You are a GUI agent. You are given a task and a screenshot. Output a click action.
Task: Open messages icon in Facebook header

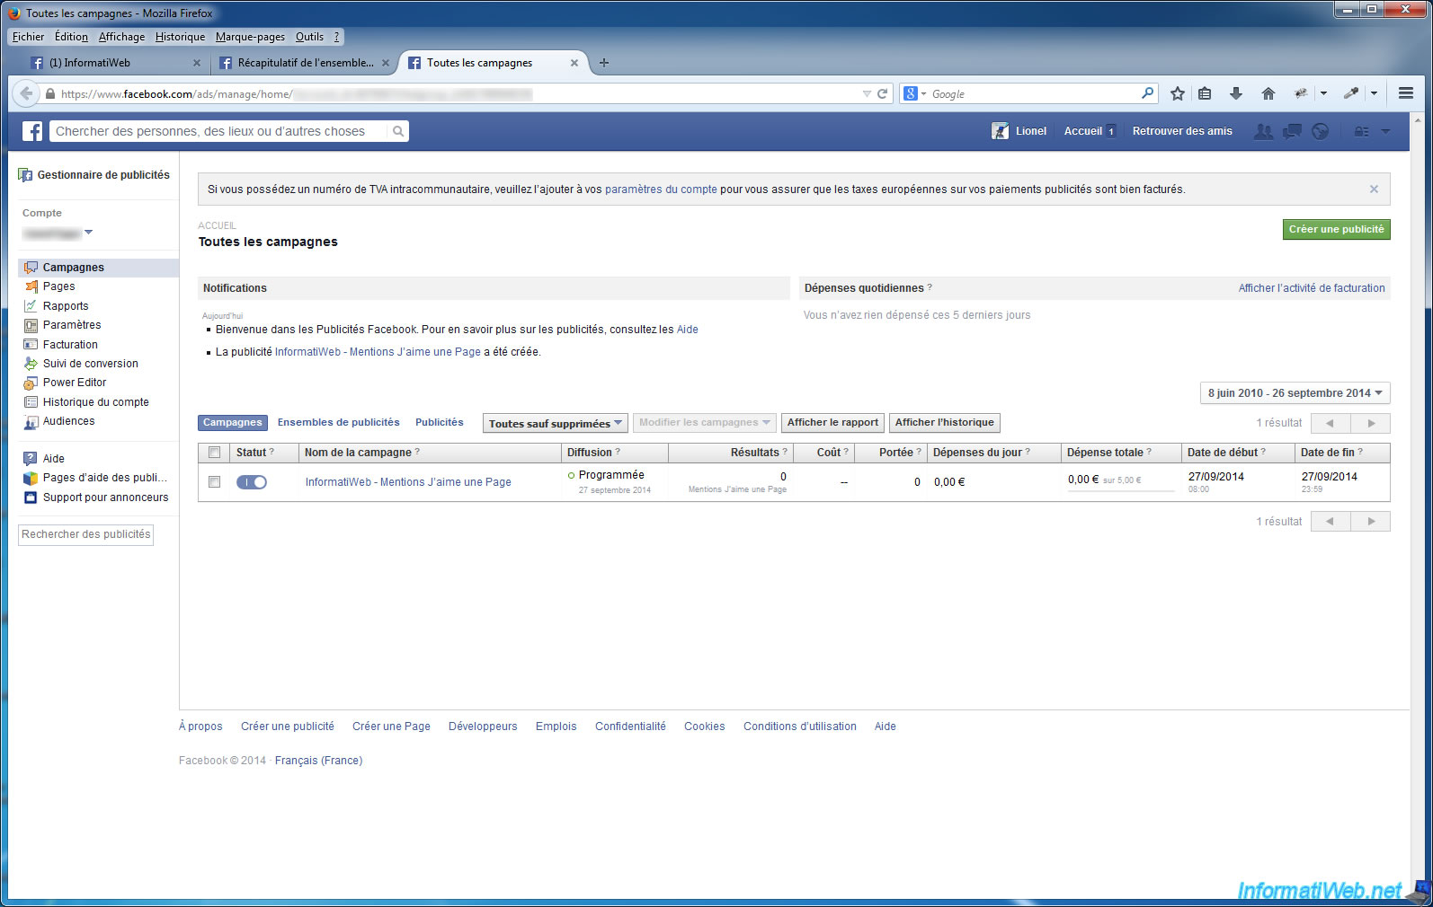[x=1292, y=131]
